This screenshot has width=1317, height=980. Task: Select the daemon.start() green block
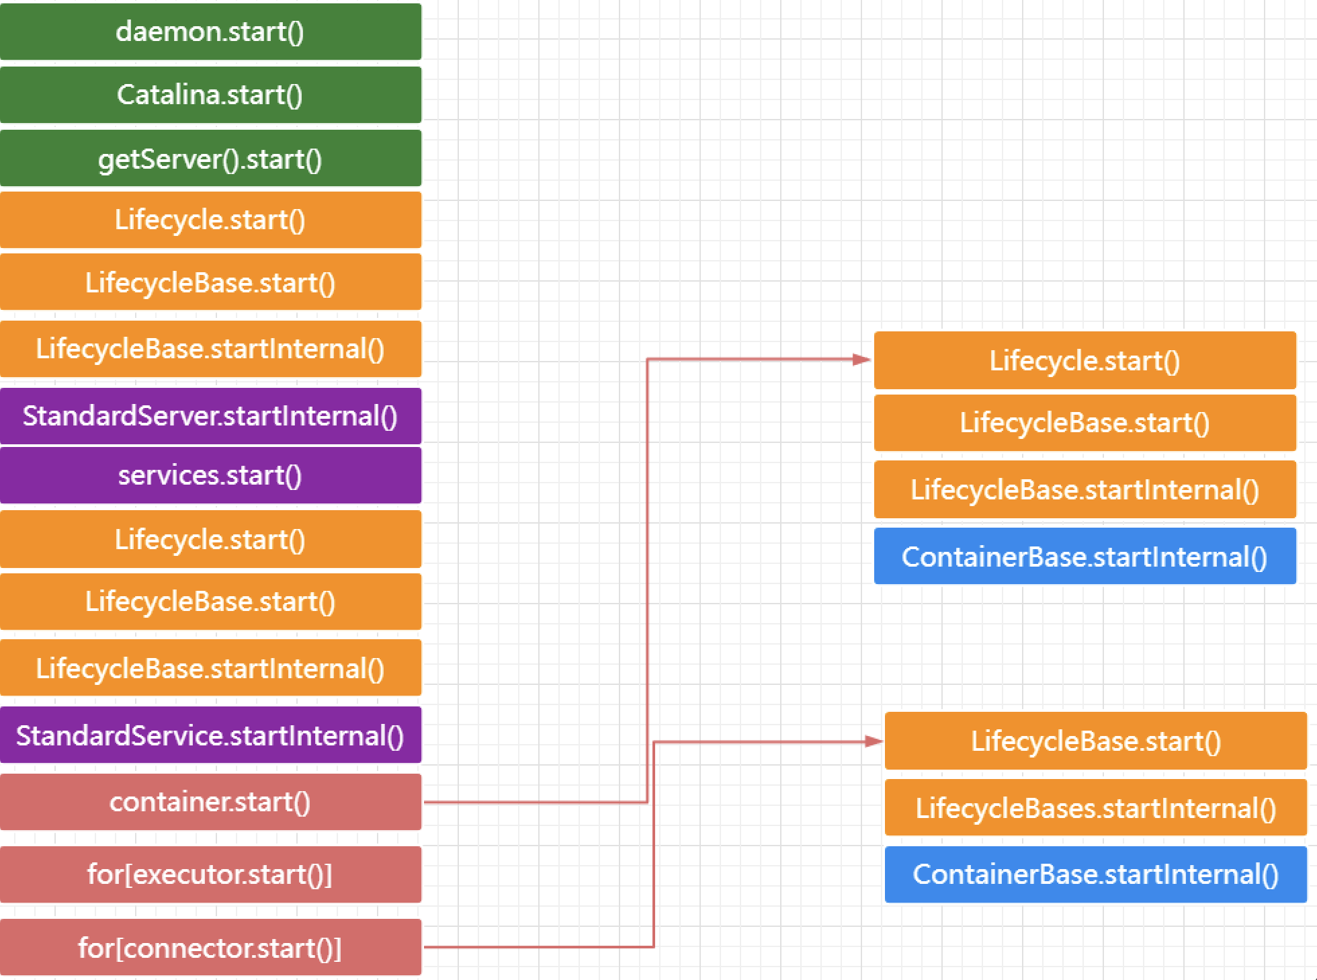click(210, 32)
